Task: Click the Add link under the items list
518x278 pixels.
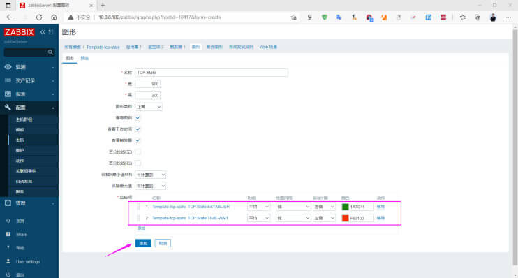Action: pyautogui.click(x=142, y=228)
